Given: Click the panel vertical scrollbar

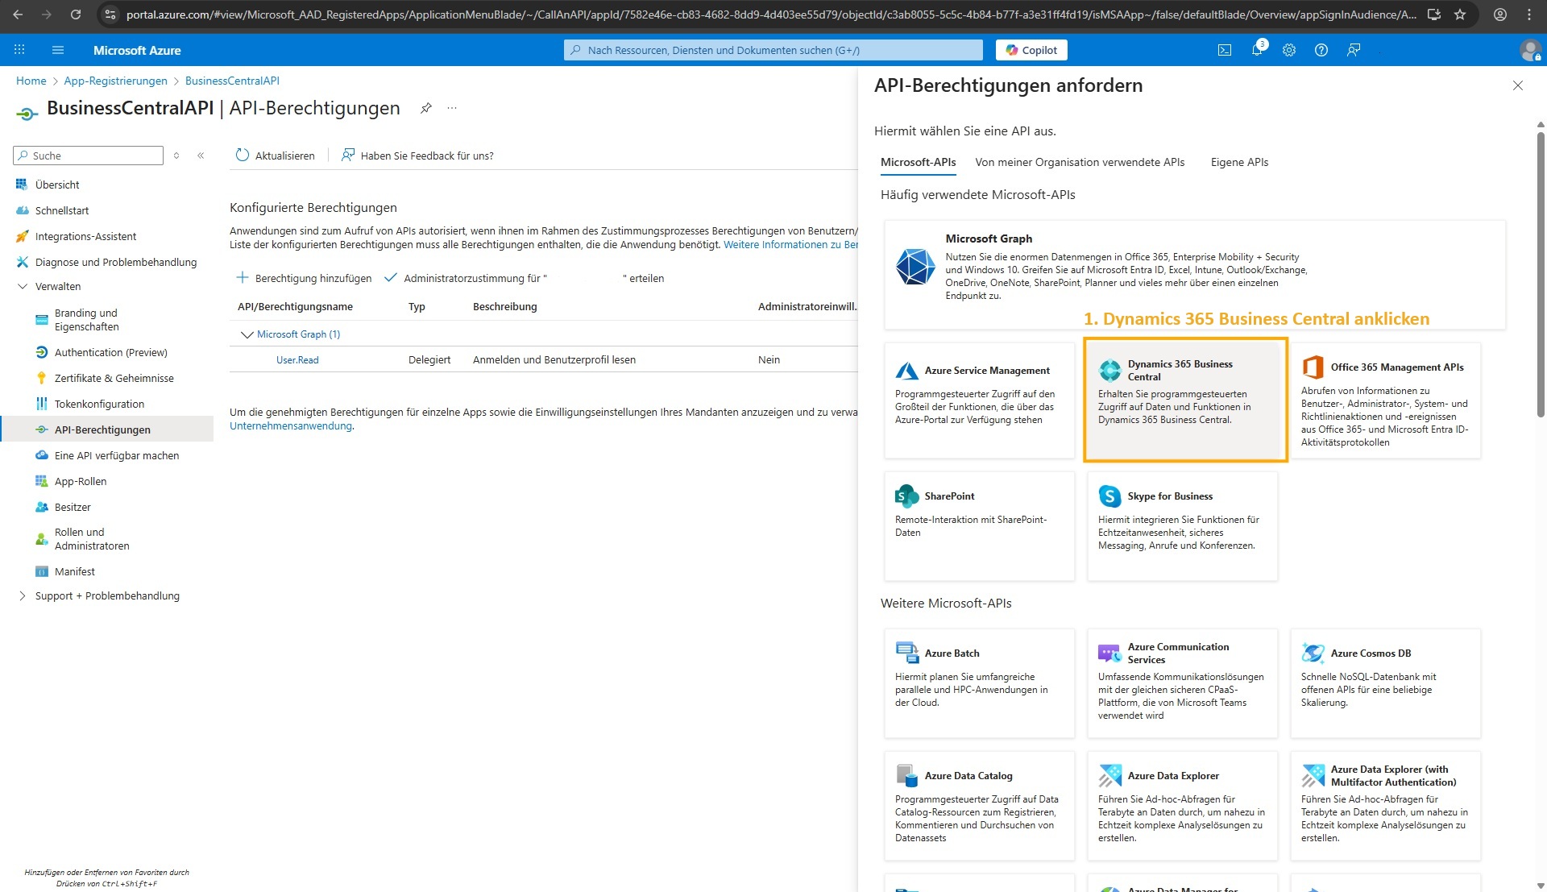Looking at the screenshot, I should [x=1541, y=274].
